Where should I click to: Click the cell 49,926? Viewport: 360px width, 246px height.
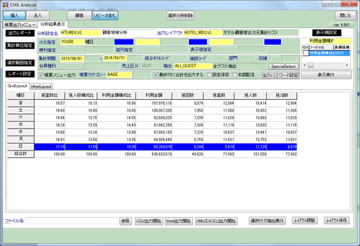[x=187, y=154]
